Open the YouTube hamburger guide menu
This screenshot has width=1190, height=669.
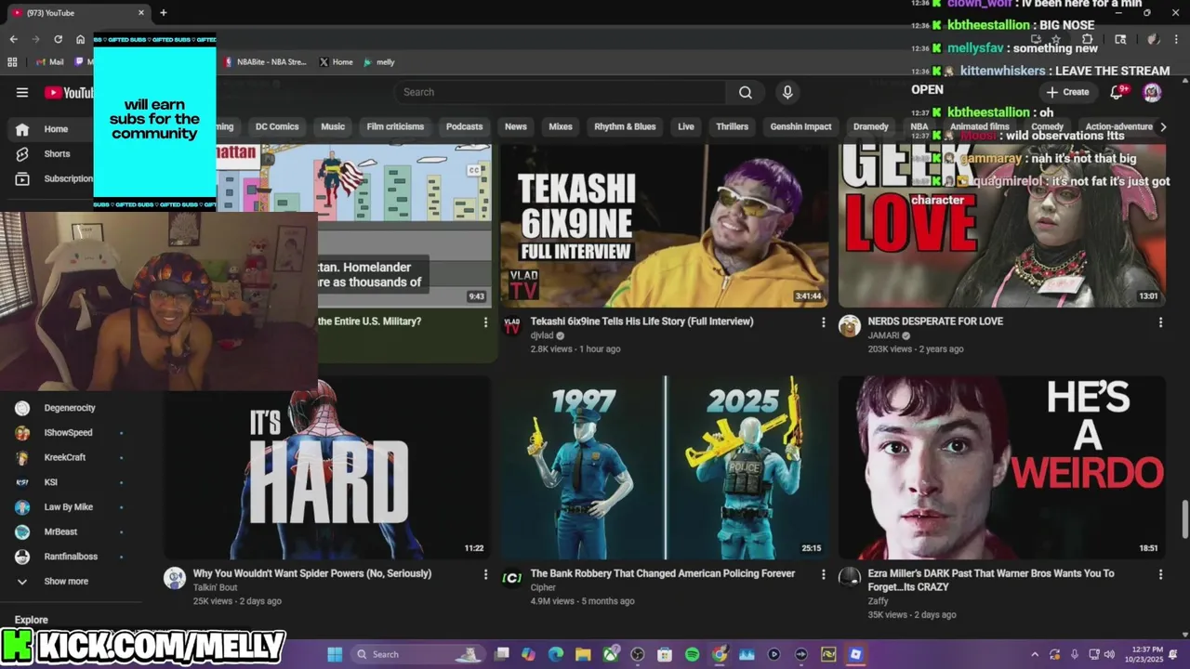tap(22, 92)
